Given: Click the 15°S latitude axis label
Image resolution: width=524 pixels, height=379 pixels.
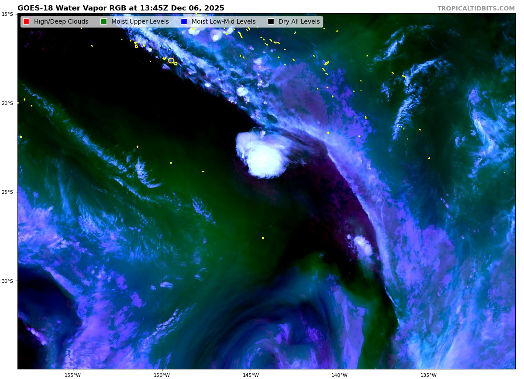Looking at the screenshot, I should [7, 14].
